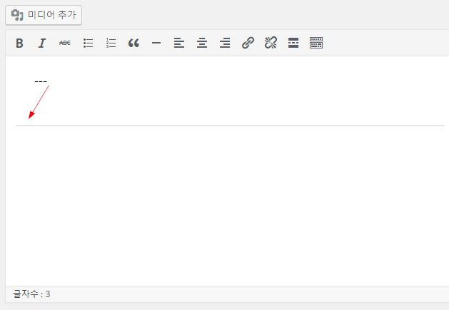Select the horizontal rule in the editor
This screenshot has width=449, height=310.
(x=228, y=125)
